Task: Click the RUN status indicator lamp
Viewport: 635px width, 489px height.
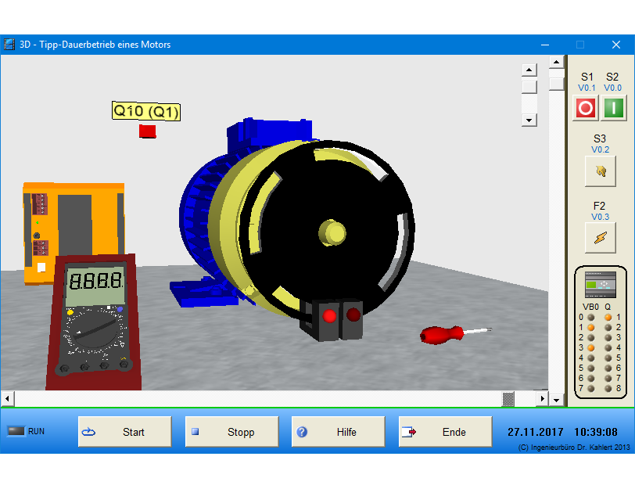Action: click(16, 430)
